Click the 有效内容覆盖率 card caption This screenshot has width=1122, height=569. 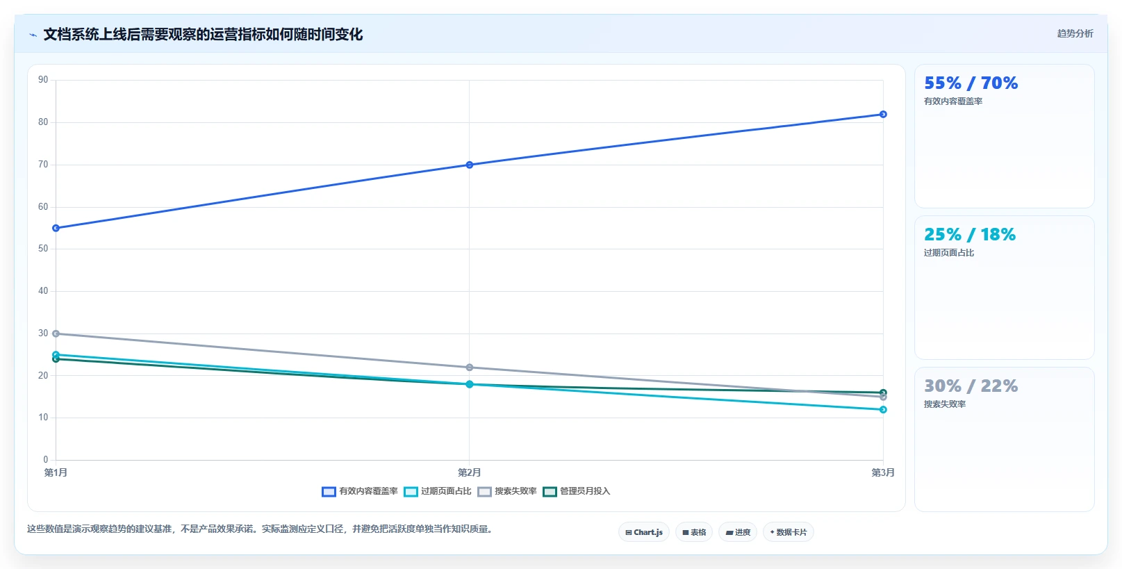click(x=953, y=101)
